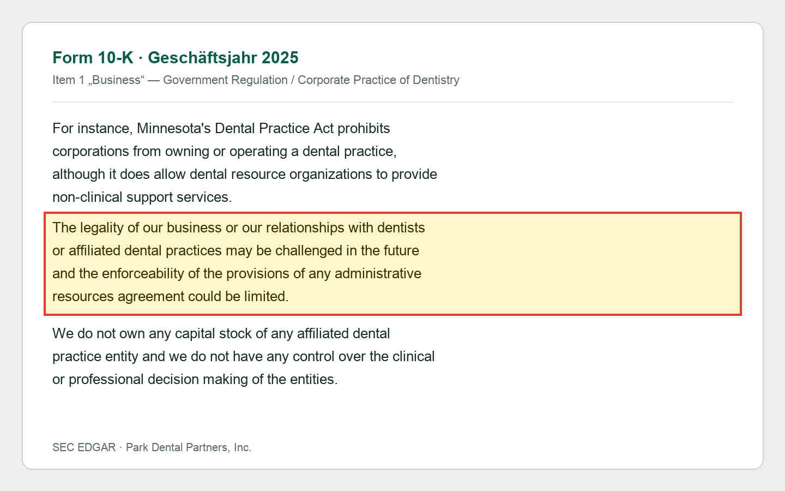
Task: Click "Corporate Practice of Dentistry" subtitle text
Action: [x=378, y=80]
